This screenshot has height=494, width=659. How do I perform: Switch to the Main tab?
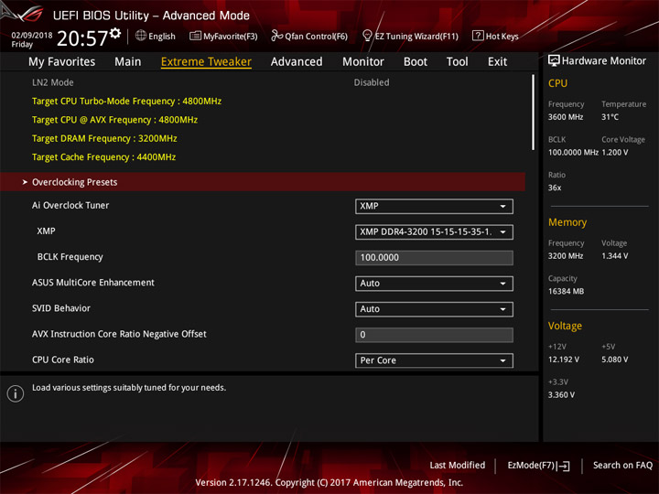click(128, 62)
